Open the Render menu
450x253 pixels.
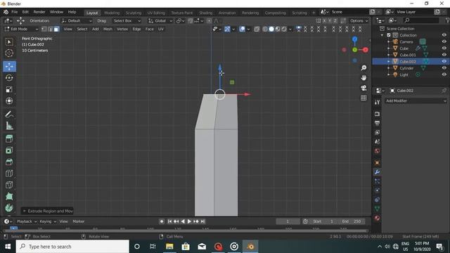tap(39, 12)
